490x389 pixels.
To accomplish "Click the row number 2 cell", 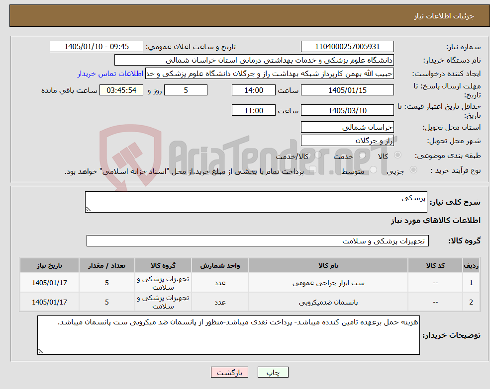I will pos(471,302).
